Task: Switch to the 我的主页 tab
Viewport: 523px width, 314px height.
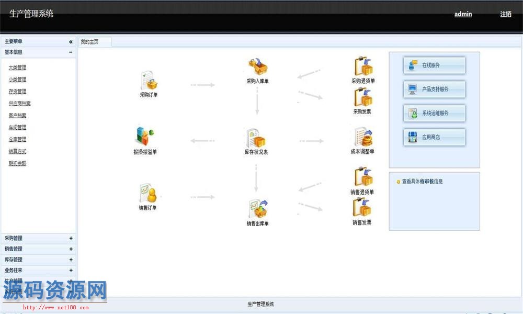Action: (90, 42)
